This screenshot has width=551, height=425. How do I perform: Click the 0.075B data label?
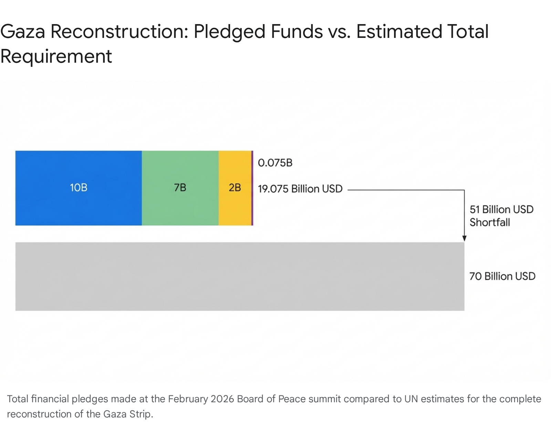point(275,163)
